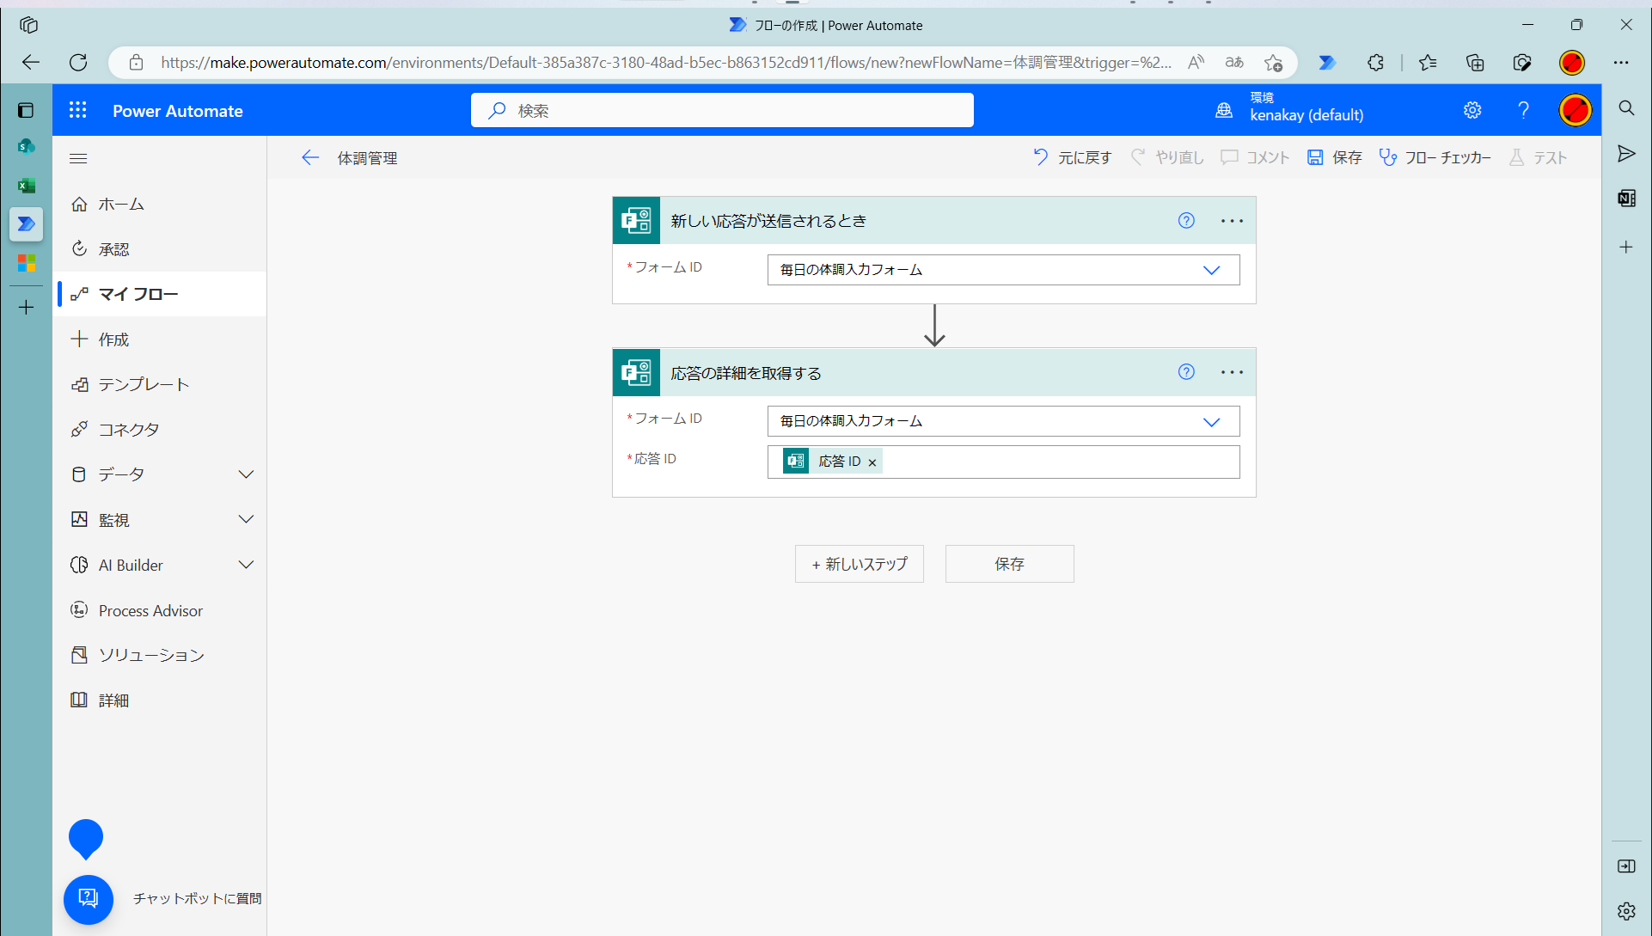1652x936 pixels.
Task: Expand the データ navigation section
Action: [246, 474]
